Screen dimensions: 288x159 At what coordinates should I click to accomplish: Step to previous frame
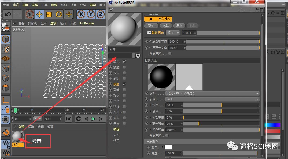click(86, 119)
